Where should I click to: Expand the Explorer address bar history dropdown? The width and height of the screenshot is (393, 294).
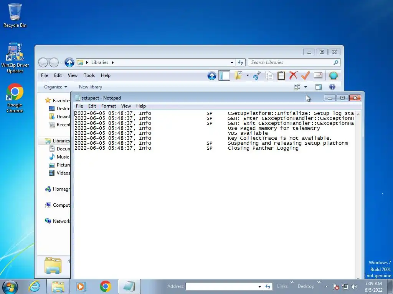point(232,62)
